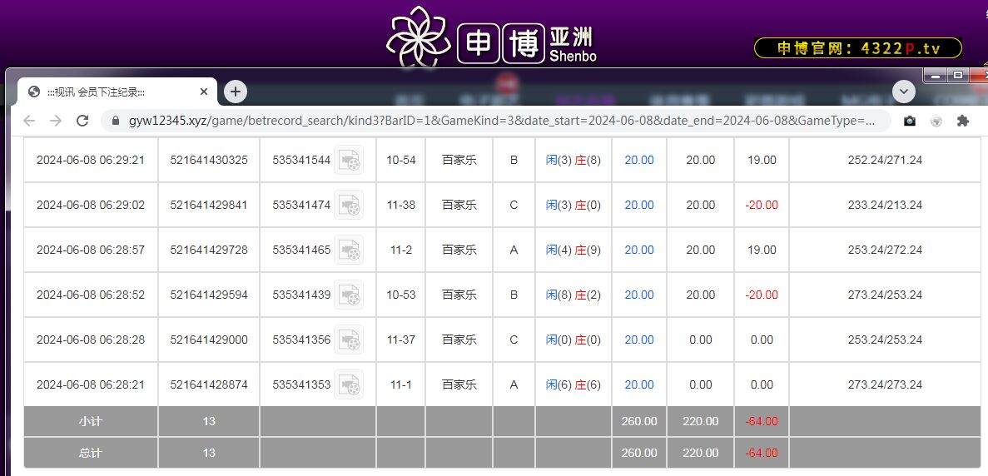This screenshot has height=476, width=988.
Task: Open video replay for round 535341465
Action: click(349, 250)
